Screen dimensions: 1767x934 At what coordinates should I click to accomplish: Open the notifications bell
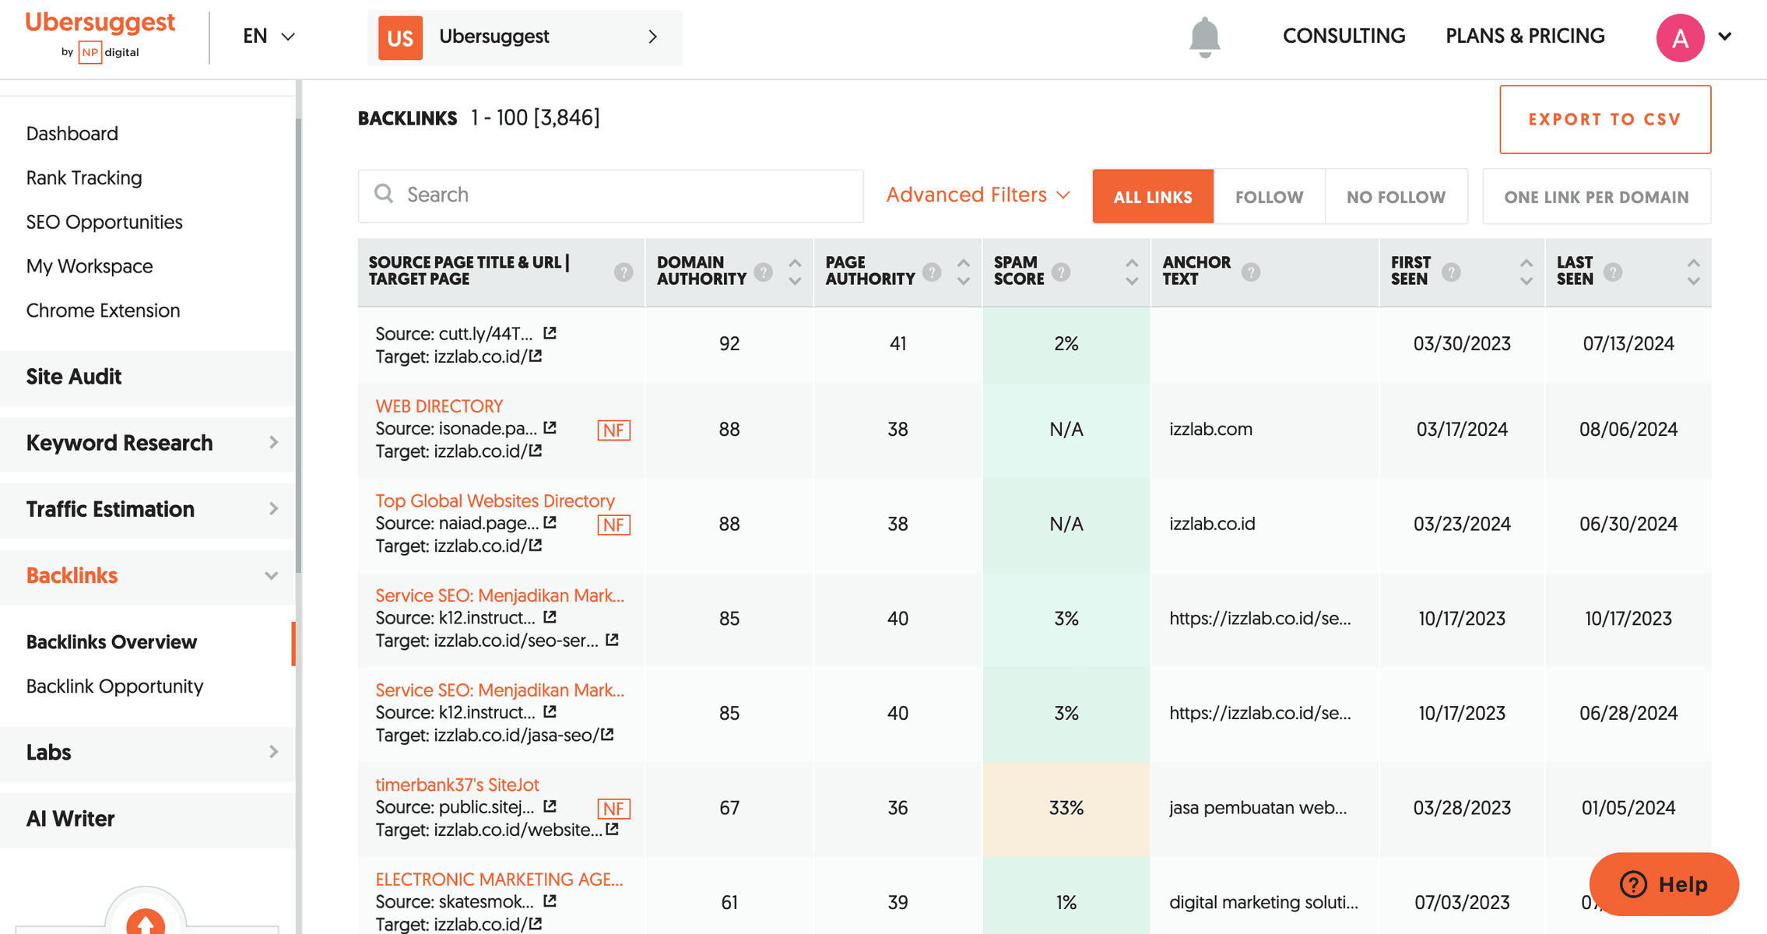pos(1204,37)
